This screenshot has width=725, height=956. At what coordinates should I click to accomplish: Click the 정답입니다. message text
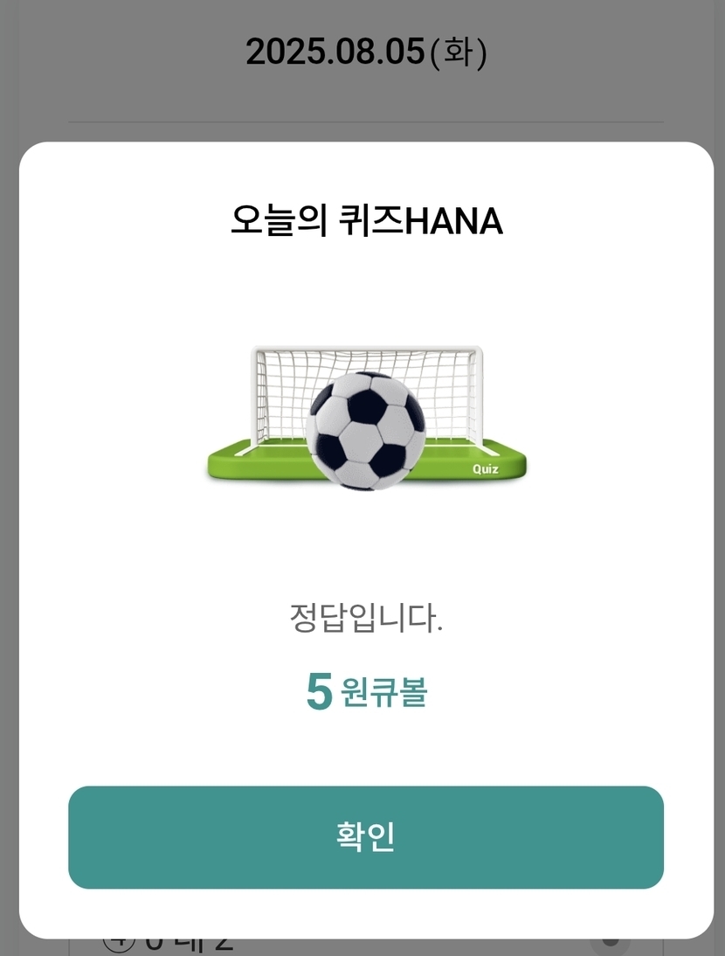pyautogui.click(x=366, y=619)
